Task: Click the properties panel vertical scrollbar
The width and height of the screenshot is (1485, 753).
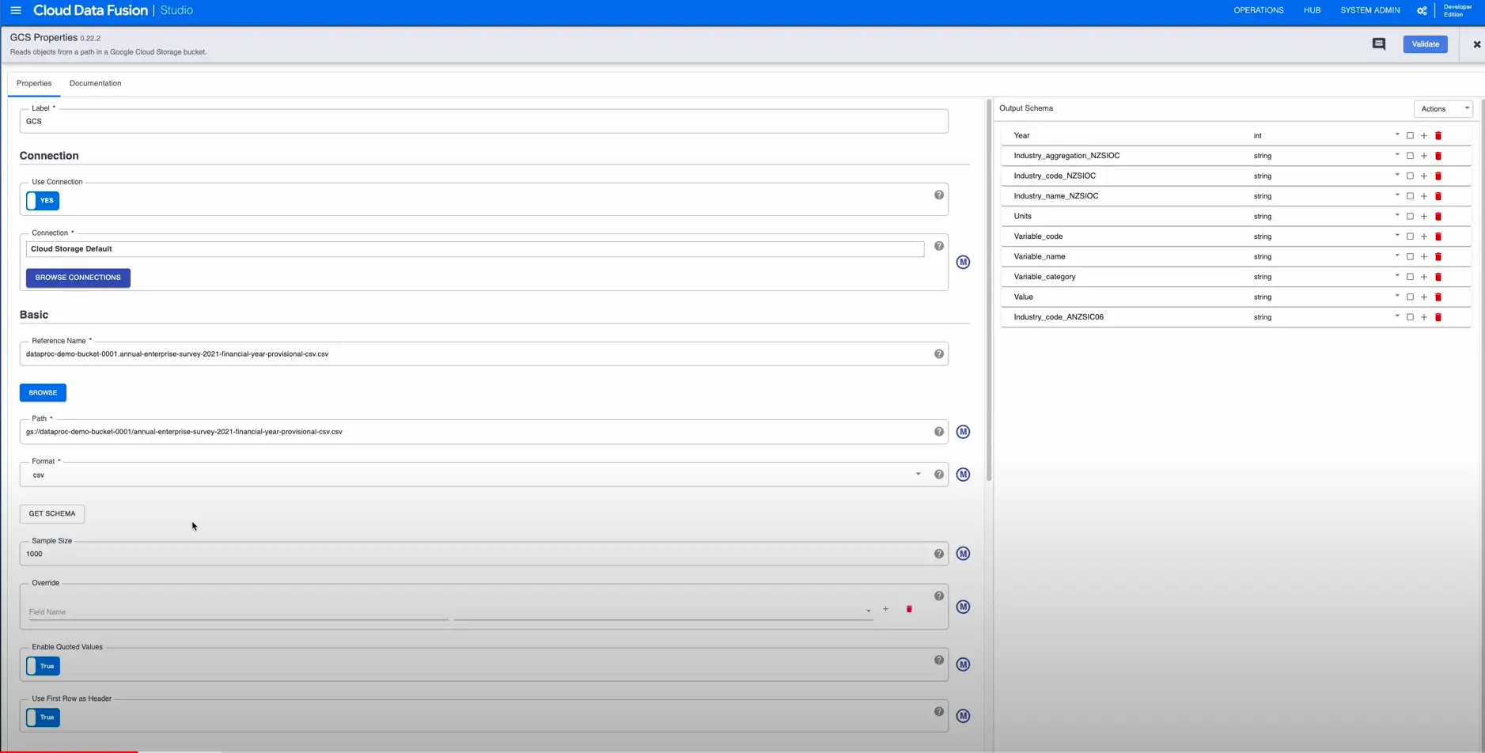Action: click(x=988, y=289)
